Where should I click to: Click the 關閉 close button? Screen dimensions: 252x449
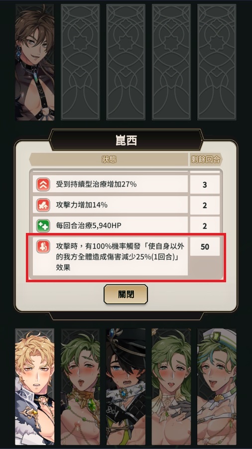126,294
